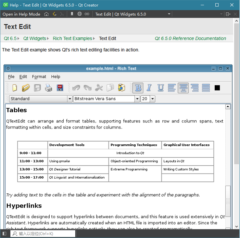The height and width of the screenshot is (238, 240).
Task: Click the 'Tables' heading in the editor
Action: (x=16, y=110)
